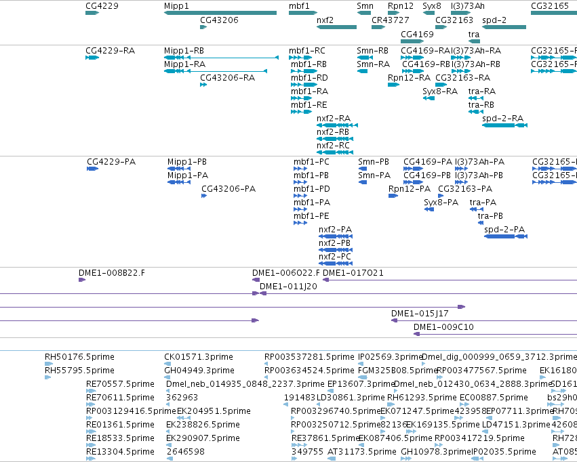Select the CG43206 gene label
Viewport: 577px width, 462px height.
click(x=219, y=20)
